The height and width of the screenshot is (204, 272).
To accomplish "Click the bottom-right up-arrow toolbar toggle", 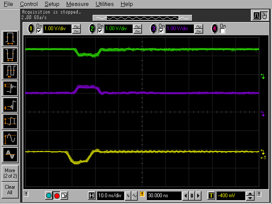I will tap(259, 194).
